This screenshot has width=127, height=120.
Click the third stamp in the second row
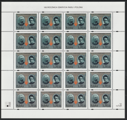point(76,41)
